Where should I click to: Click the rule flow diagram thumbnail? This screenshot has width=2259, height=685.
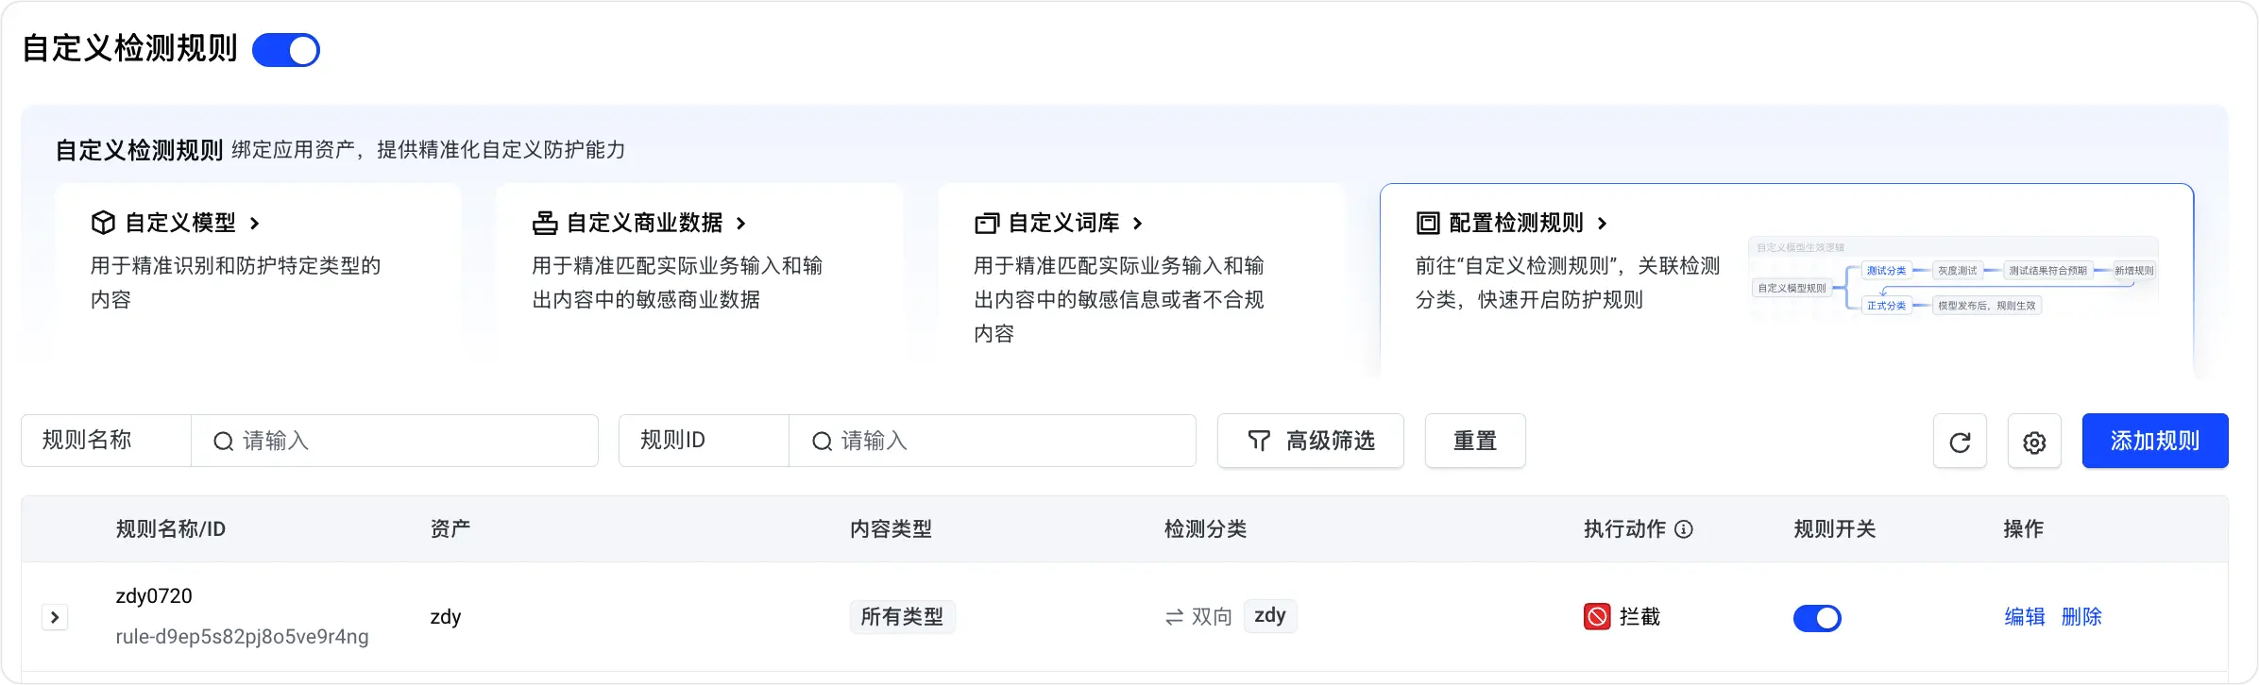[x=1954, y=278]
